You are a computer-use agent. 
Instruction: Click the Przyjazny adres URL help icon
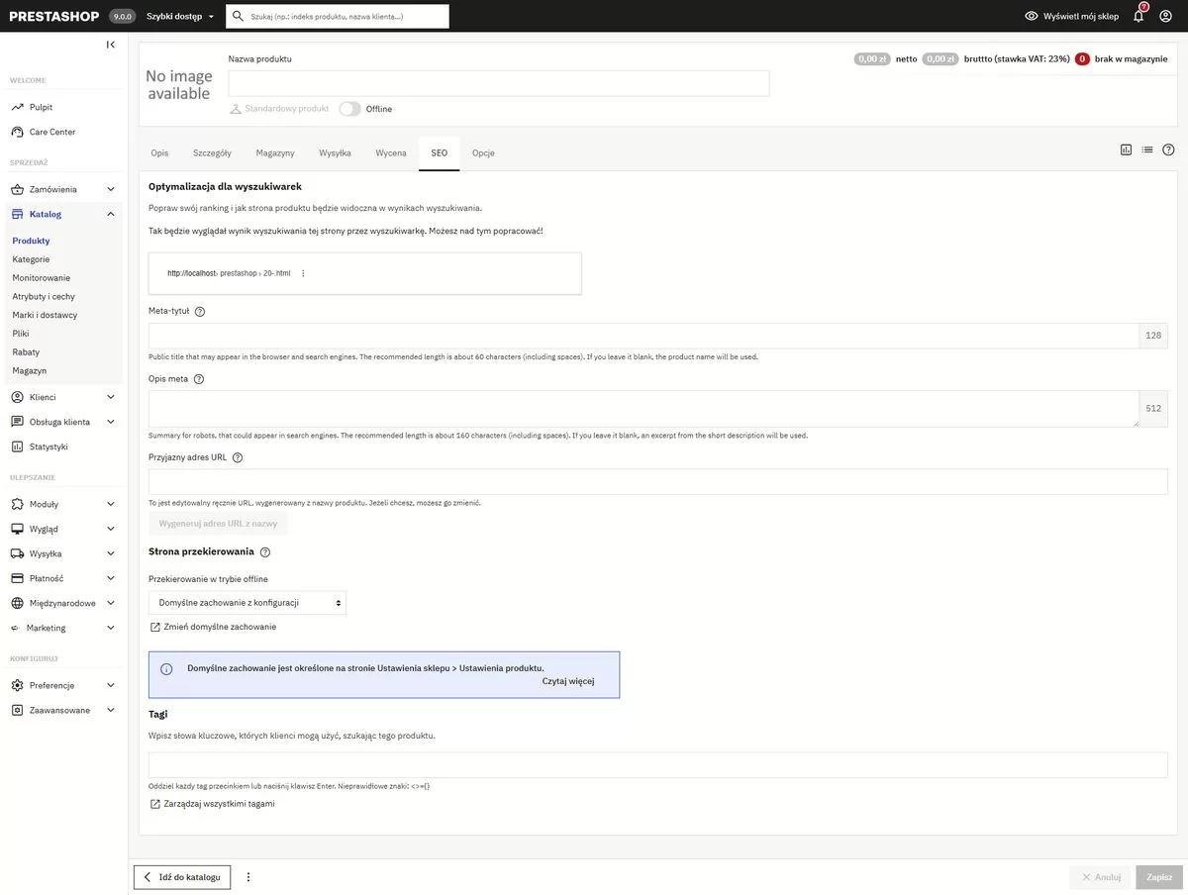(x=238, y=457)
